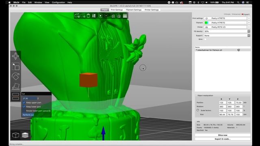This screenshot has width=260, height=146.
Task: Open the Print settings preset dropdown
Action: coord(249,18)
